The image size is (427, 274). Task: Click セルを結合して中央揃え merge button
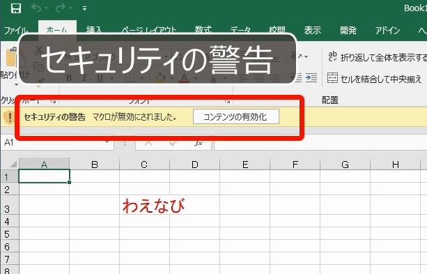coord(375,79)
